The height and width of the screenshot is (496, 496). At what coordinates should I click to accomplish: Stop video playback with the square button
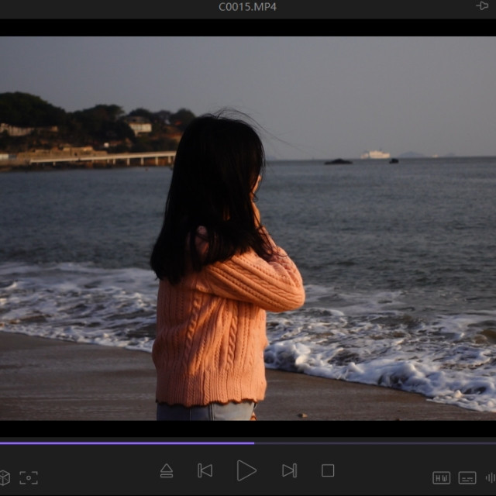(328, 470)
